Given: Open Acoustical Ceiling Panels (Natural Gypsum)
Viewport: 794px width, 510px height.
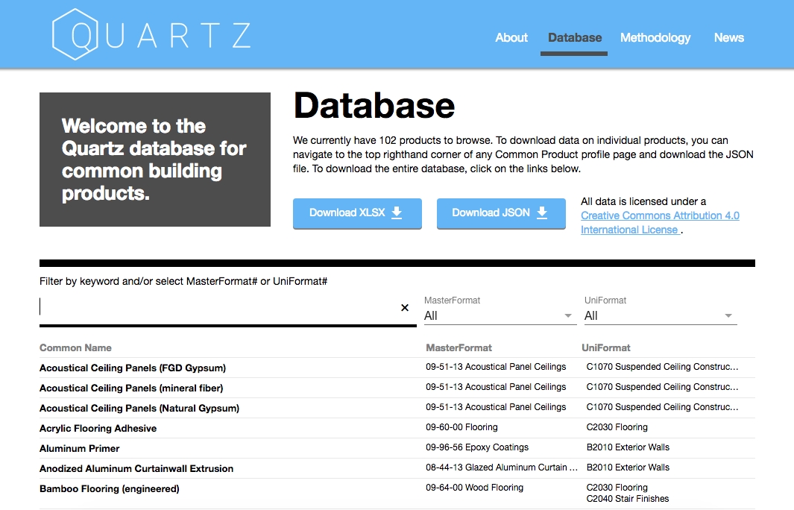Looking at the screenshot, I should [x=139, y=408].
